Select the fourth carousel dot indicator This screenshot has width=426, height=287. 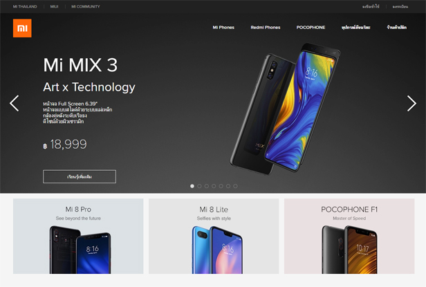click(214, 186)
